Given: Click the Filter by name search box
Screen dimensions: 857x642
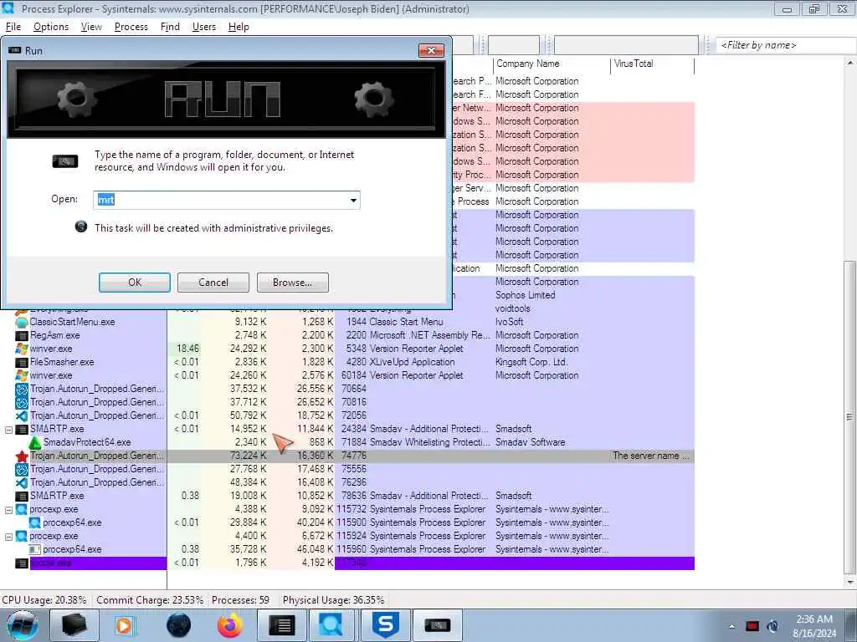Looking at the screenshot, I should point(785,45).
